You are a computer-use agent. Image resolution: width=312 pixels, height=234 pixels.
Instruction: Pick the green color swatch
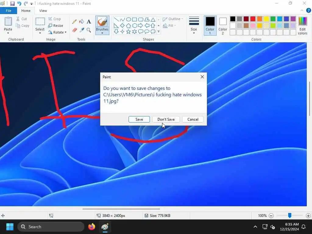(x=273, y=19)
